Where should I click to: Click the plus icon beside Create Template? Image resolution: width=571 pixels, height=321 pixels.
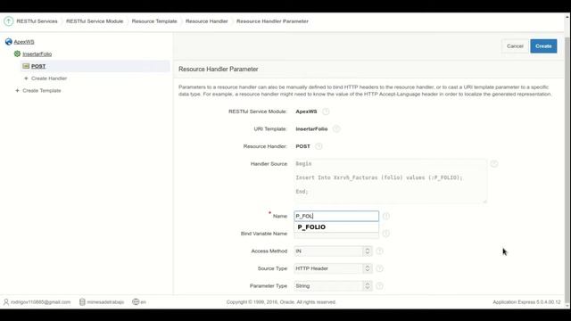click(x=17, y=90)
